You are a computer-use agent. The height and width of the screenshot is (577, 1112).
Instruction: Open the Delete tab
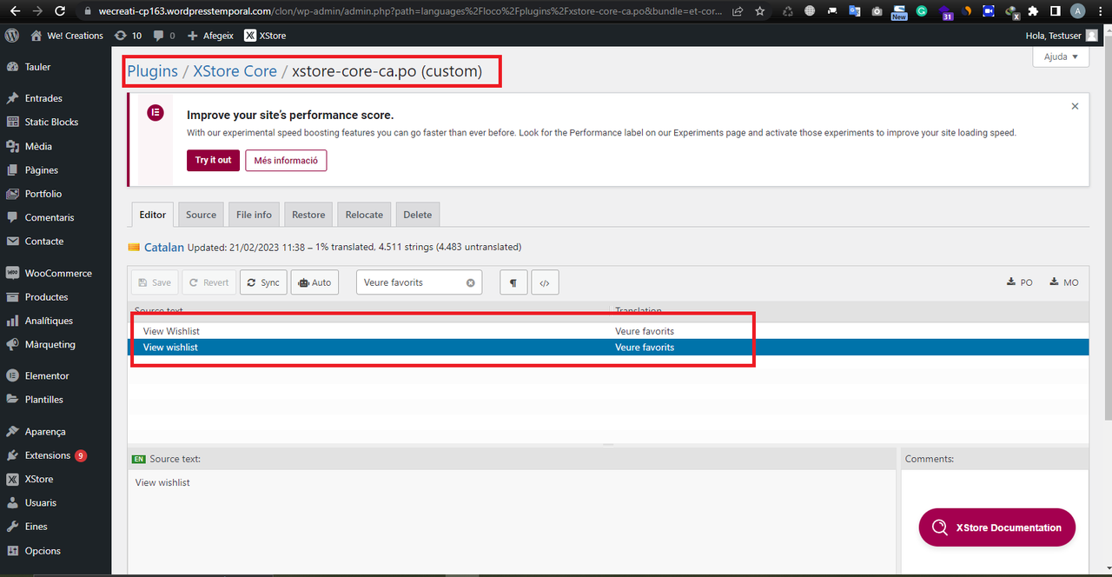(417, 215)
